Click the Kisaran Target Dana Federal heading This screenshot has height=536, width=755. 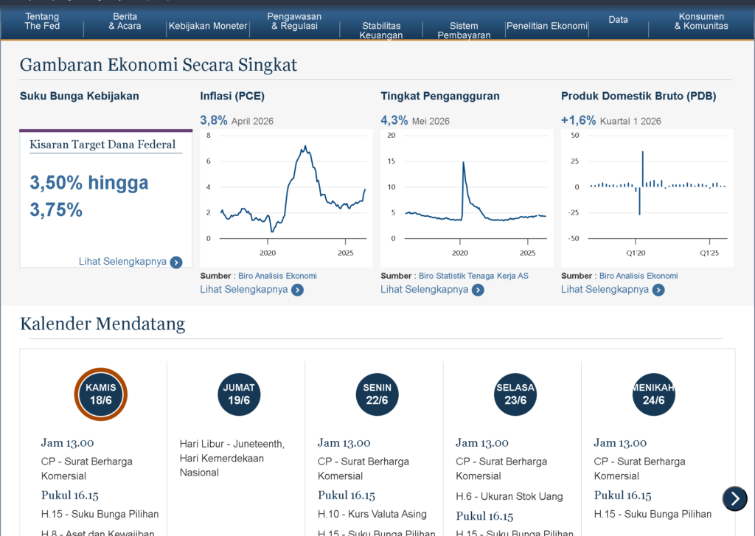pyautogui.click(x=102, y=145)
